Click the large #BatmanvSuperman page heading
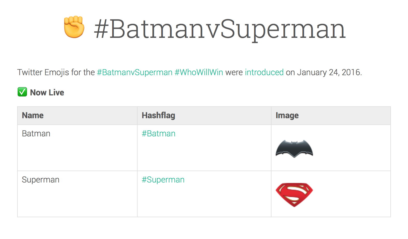The width and height of the screenshot is (408, 239). [220, 29]
